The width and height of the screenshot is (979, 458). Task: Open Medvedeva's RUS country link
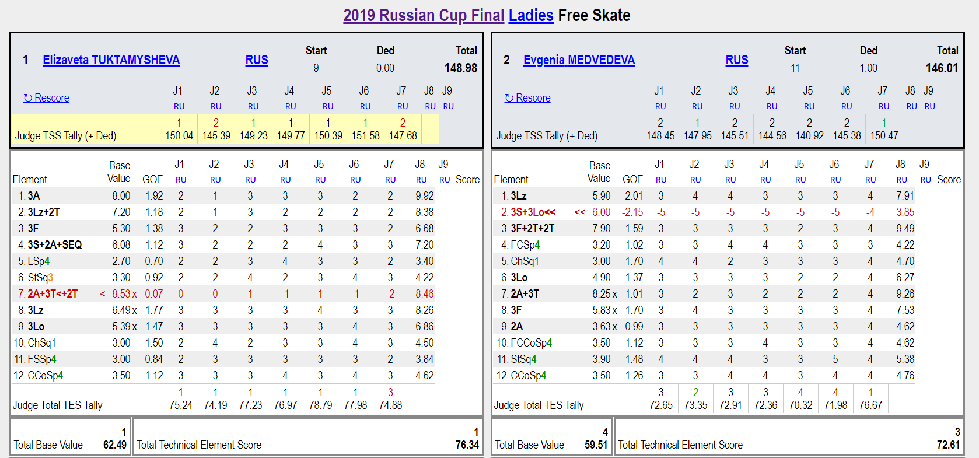click(737, 60)
